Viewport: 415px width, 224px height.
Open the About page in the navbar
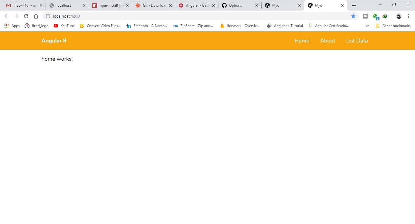pyautogui.click(x=328, y=40)
